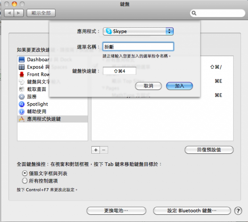Select the 服務 list row text
This screenshot has height=222, width=248.
(32, 97)
